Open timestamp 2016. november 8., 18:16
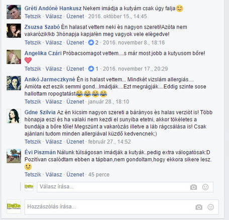 (x=134, y=43)
